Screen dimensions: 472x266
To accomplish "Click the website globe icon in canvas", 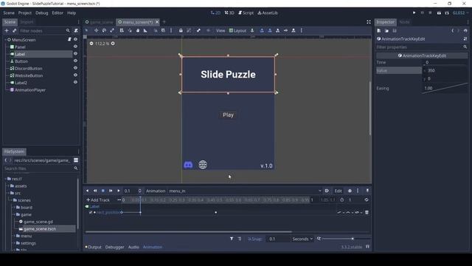I will [203, 165].
